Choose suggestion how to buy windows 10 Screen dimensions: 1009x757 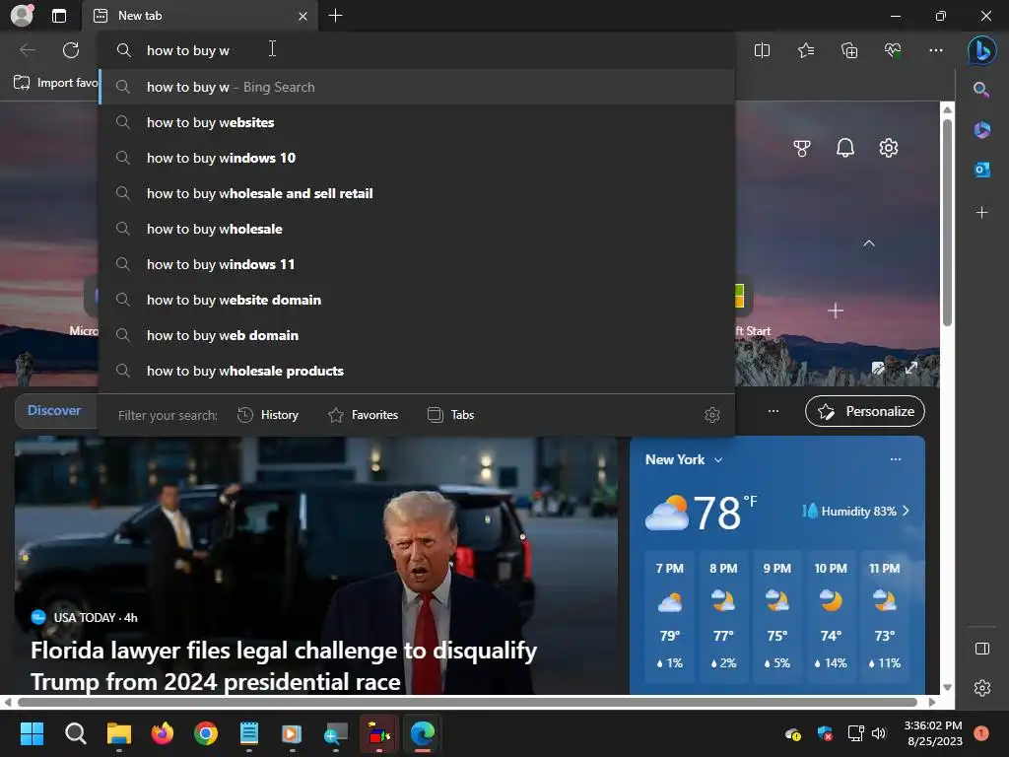coord(417,158)
